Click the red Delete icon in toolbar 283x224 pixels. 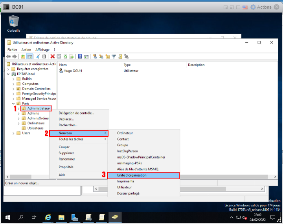click(x=52, y=56)
